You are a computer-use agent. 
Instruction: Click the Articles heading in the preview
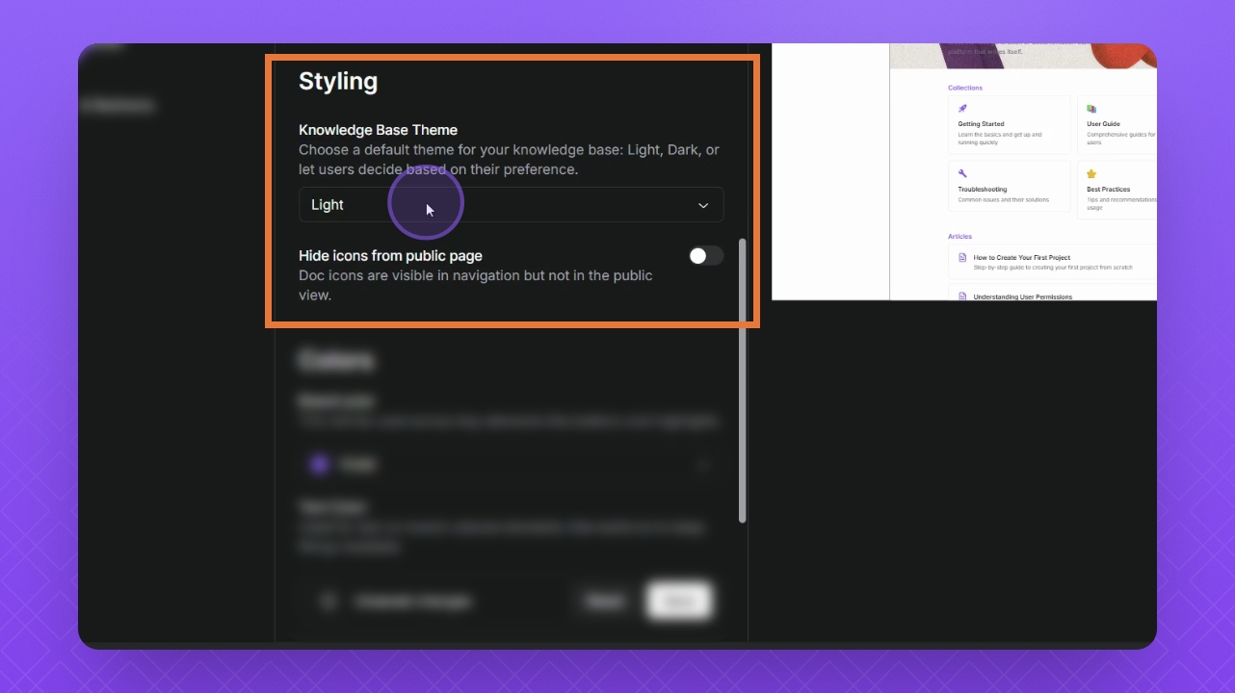coord(960,236)
